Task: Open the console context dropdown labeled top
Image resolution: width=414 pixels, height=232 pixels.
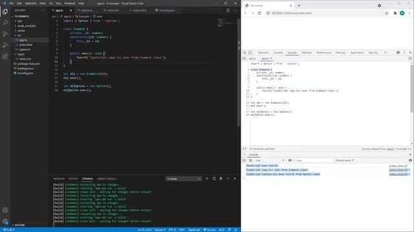Action: point(270,160)
